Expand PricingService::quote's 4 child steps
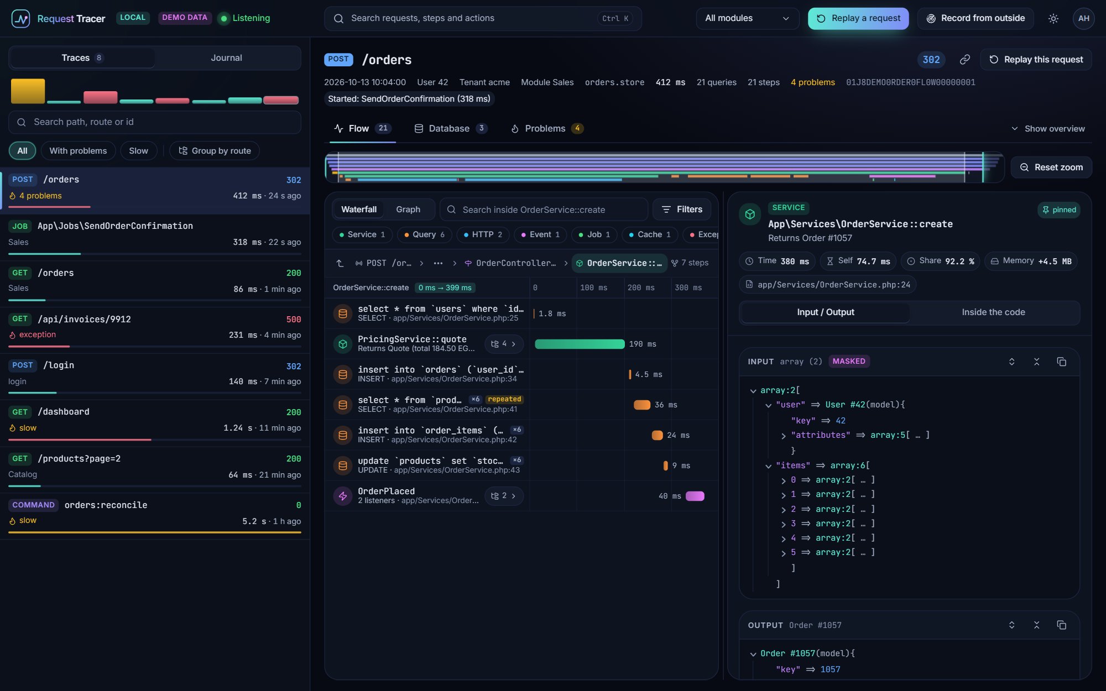The width and height of the screenshot is (1106, 691). (x=504, y=344)
